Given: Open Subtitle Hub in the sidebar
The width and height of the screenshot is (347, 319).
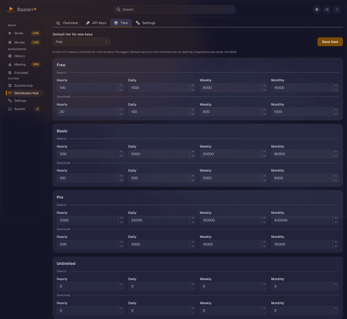Looking at the screenshot, I should (24, 86).
